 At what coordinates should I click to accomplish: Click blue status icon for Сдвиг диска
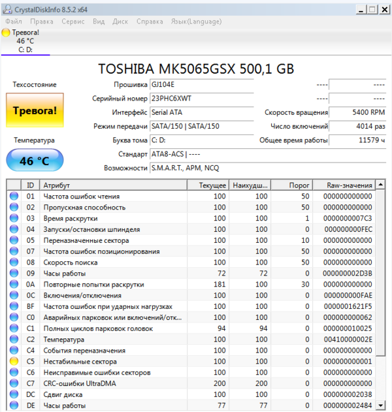coord(14,394)
